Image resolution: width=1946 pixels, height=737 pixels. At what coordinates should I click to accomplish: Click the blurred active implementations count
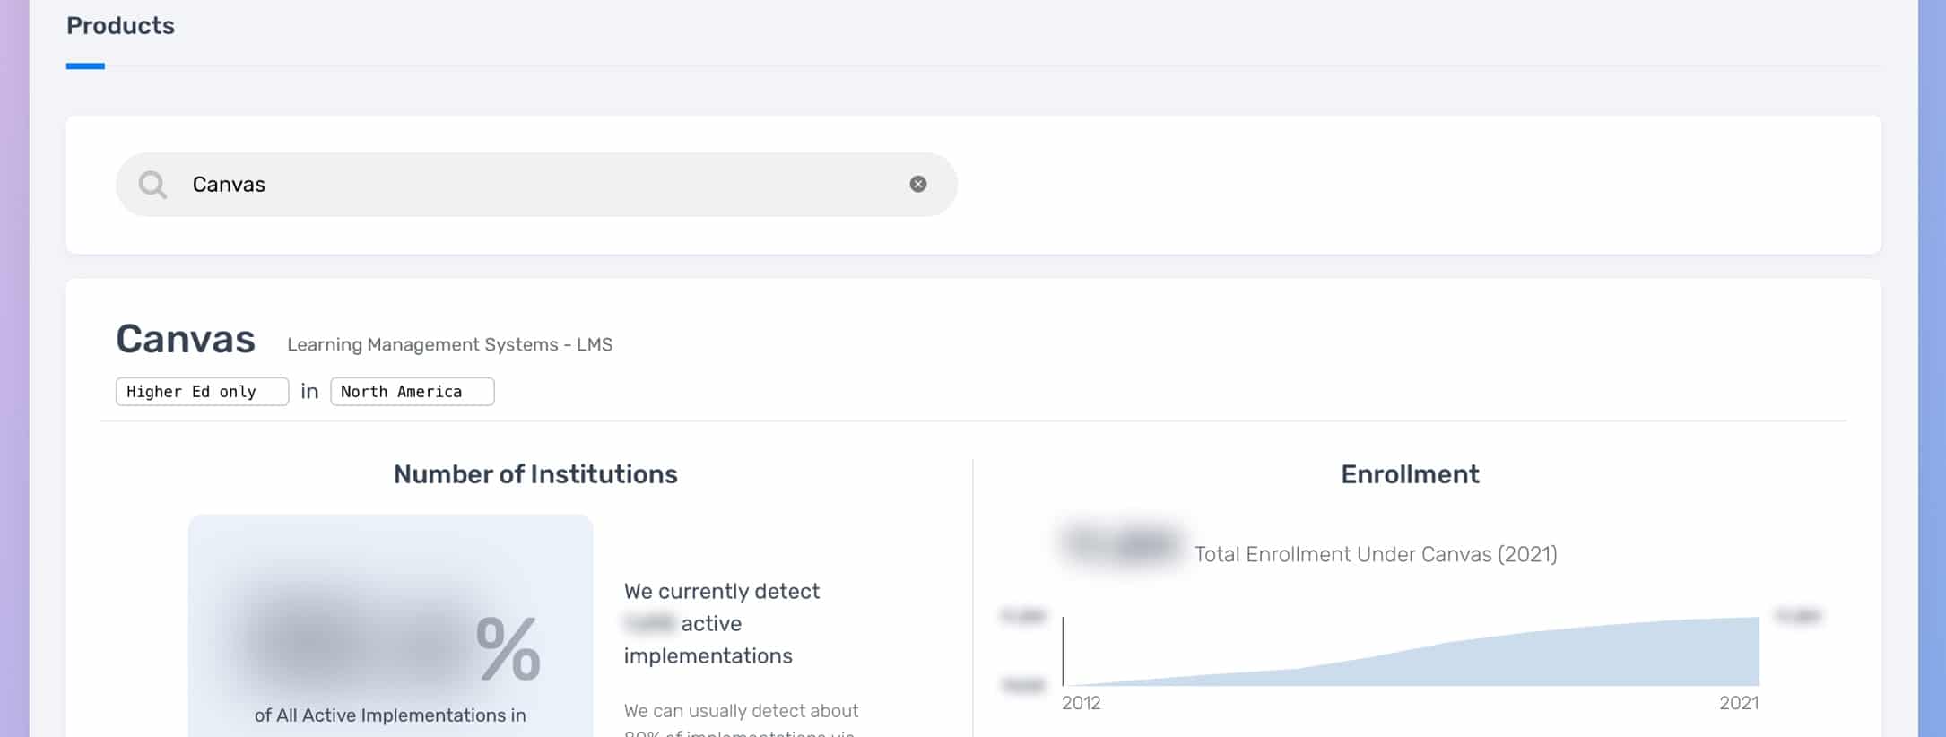click(648, 623)
